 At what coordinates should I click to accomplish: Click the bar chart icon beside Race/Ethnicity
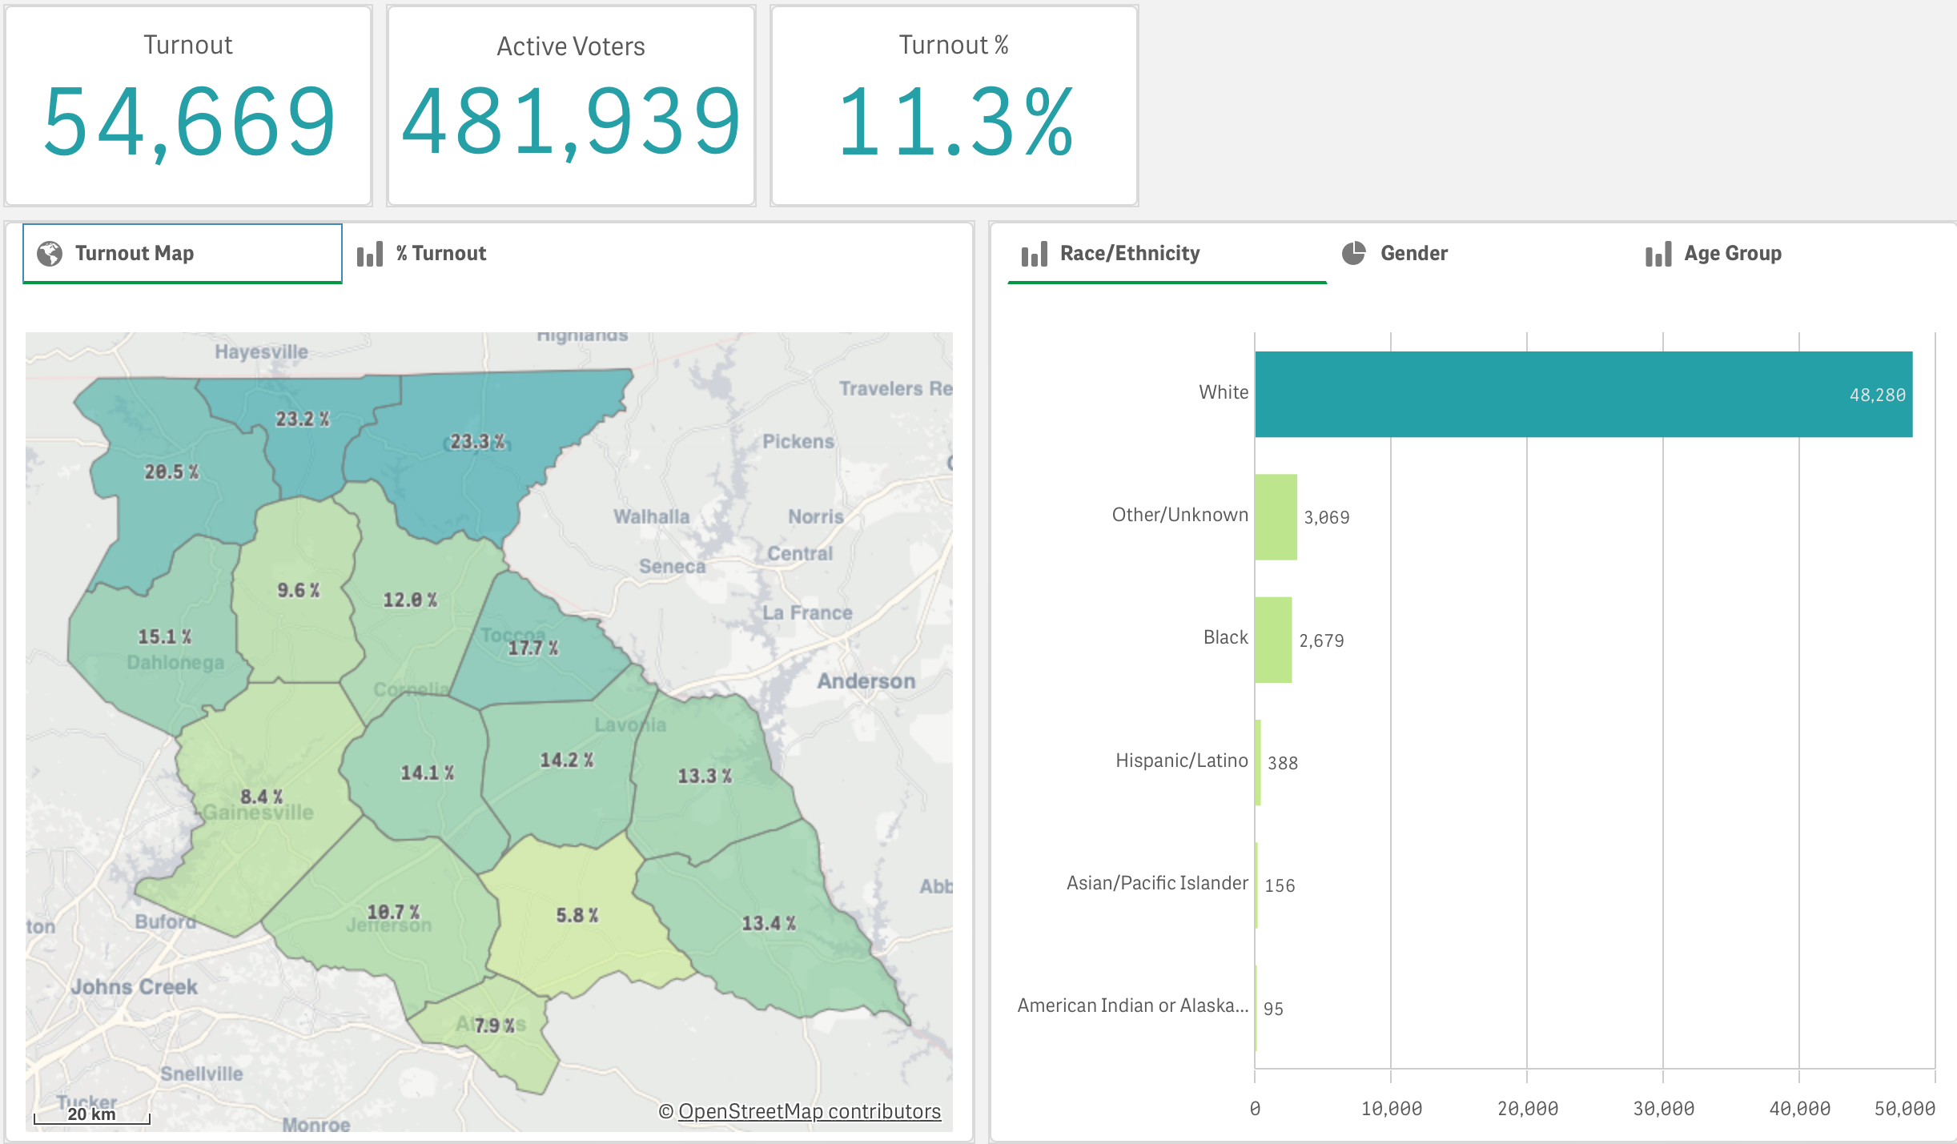[x=1034, y=255]
